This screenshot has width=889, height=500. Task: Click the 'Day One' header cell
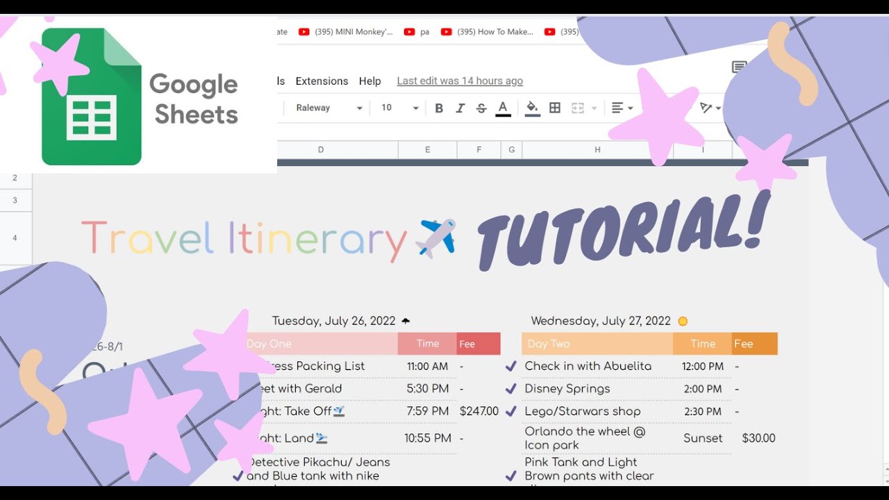coord(320,344)
